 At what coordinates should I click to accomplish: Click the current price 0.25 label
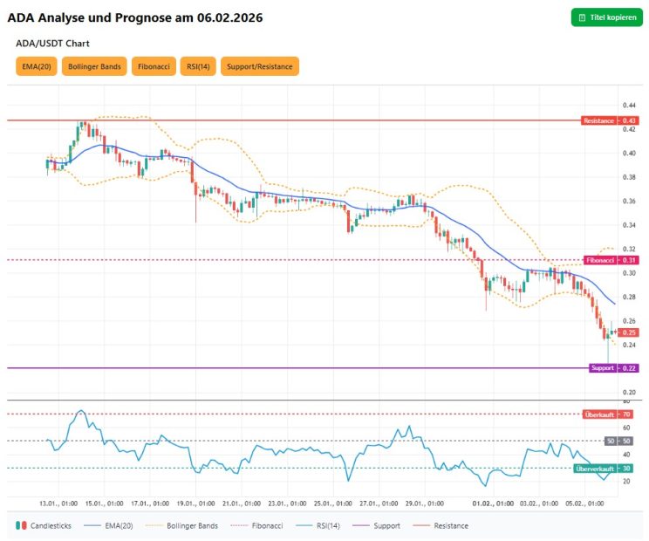pyautogui.click(x=630, y=332)
